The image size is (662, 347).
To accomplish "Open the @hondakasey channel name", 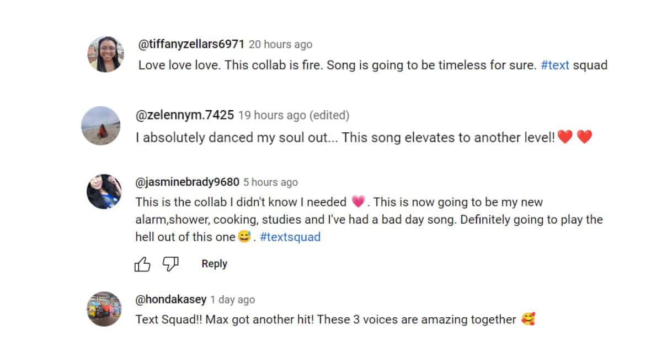I will (171, 300).
